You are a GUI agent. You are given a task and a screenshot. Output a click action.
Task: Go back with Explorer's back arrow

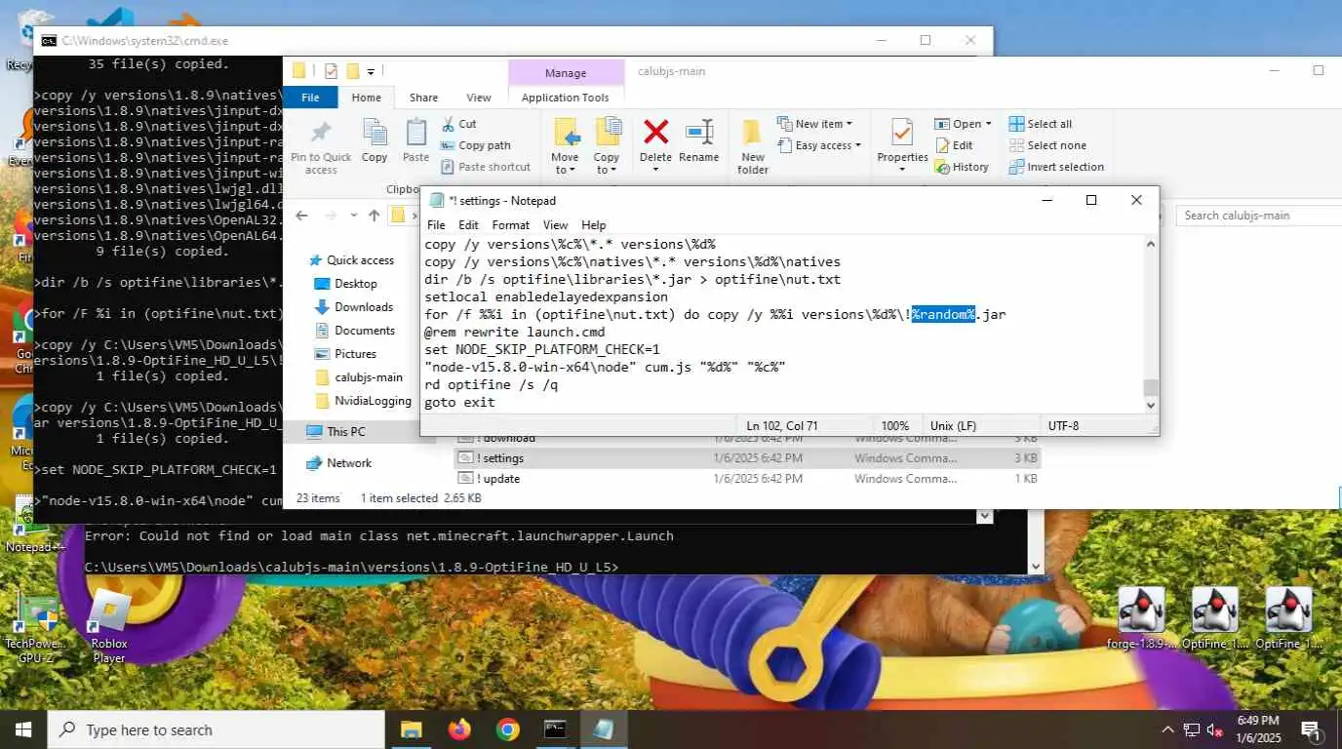(x=301, y=216)
